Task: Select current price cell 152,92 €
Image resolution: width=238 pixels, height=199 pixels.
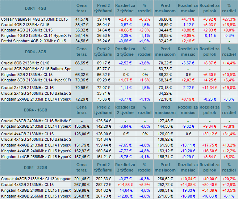Action: point(82,151)
